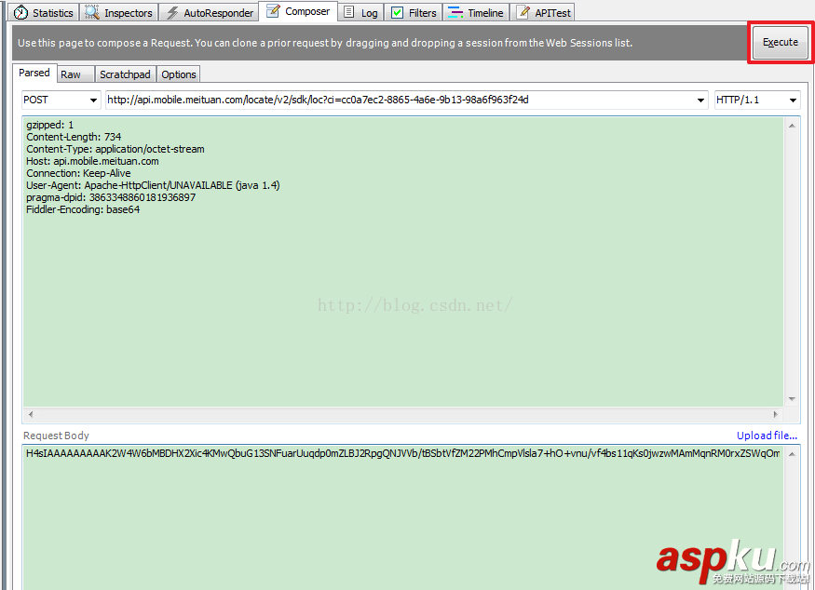Open the HTTP method dropdown showing POST
Screen dimensions: 815x590
[x=59, y=100]
